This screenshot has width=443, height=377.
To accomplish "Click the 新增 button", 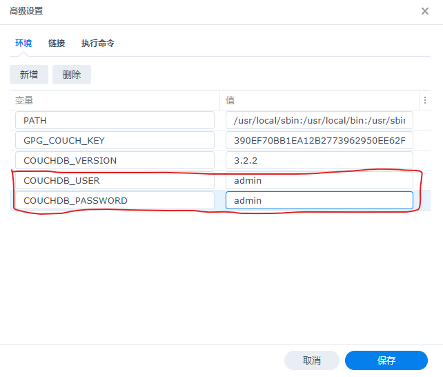I will tap(29, 75).
